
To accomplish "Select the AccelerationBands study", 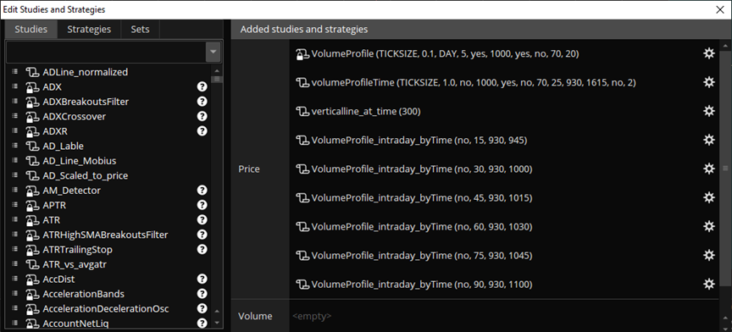I will click(83, 294).
